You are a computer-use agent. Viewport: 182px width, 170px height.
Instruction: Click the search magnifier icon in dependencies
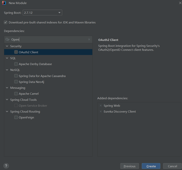point(7,39)
